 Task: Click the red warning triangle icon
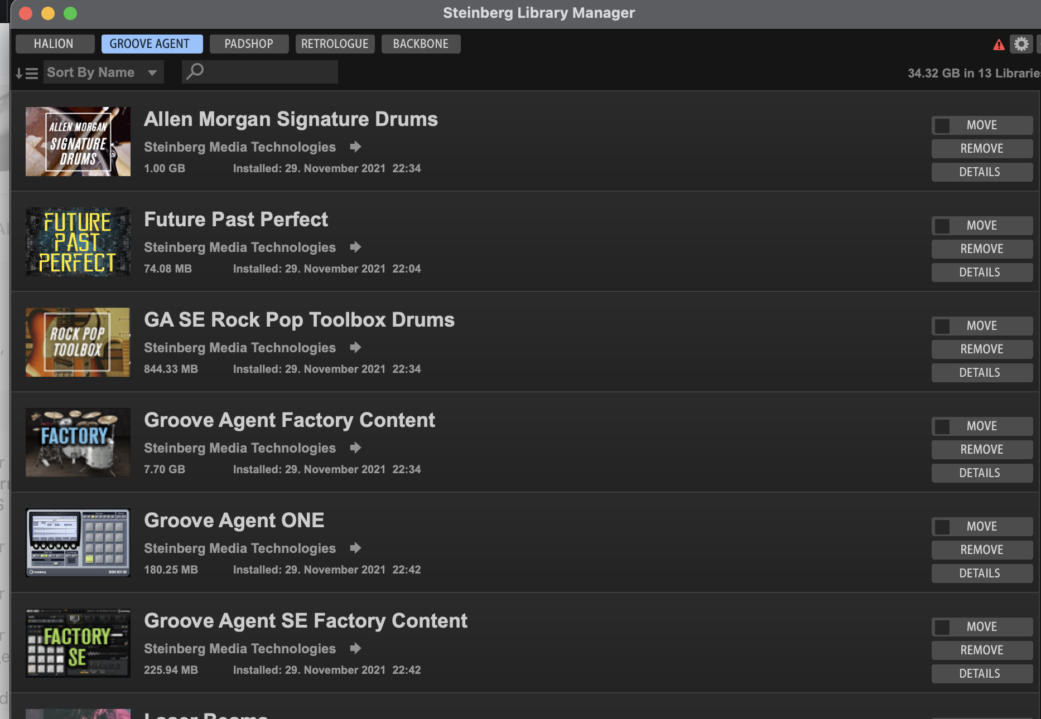[999, 45]
